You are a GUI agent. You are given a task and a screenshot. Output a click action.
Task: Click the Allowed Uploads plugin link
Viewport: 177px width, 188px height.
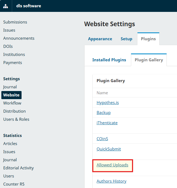click(x=113, y=165)
